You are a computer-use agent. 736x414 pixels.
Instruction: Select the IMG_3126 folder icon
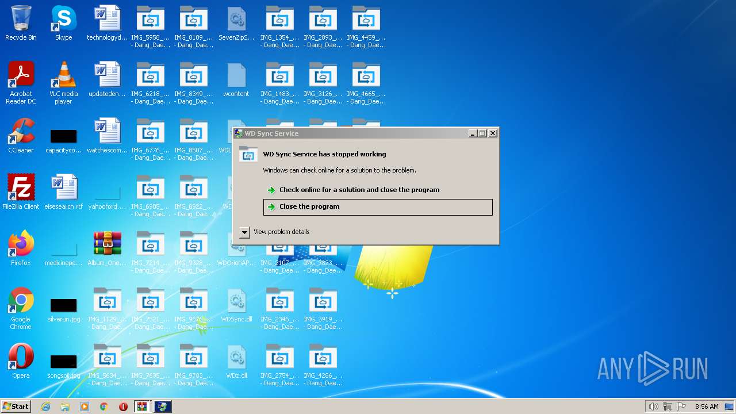point(323,83)
